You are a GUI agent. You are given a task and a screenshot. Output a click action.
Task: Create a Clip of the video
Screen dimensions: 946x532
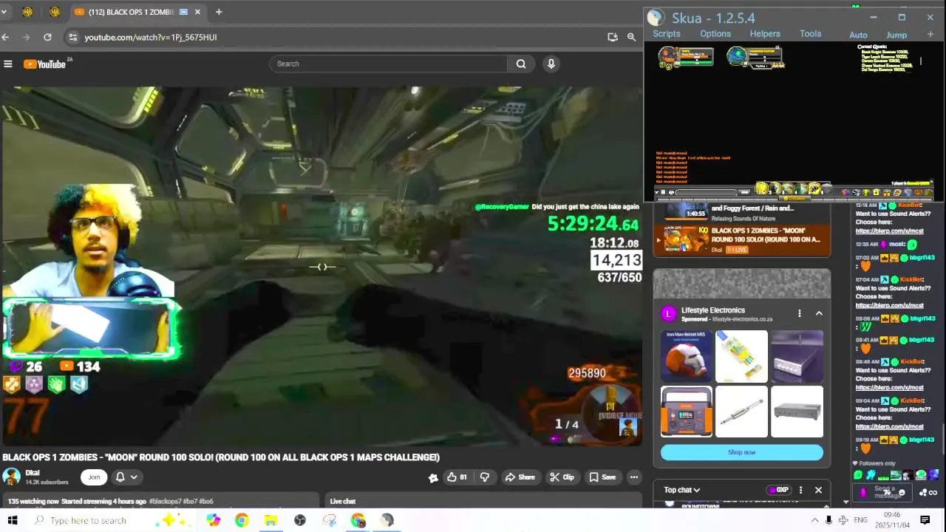(x=562, y=477)
